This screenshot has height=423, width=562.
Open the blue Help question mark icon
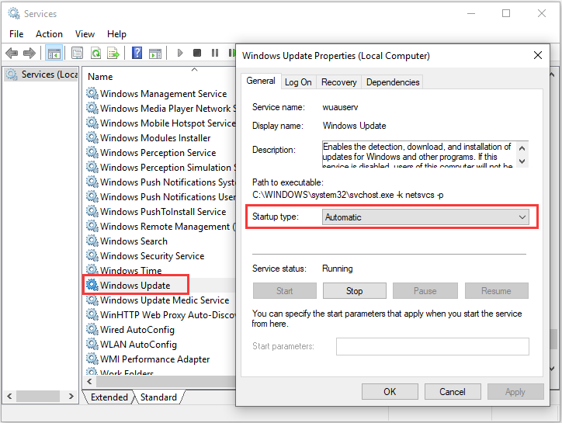point(137,54)
